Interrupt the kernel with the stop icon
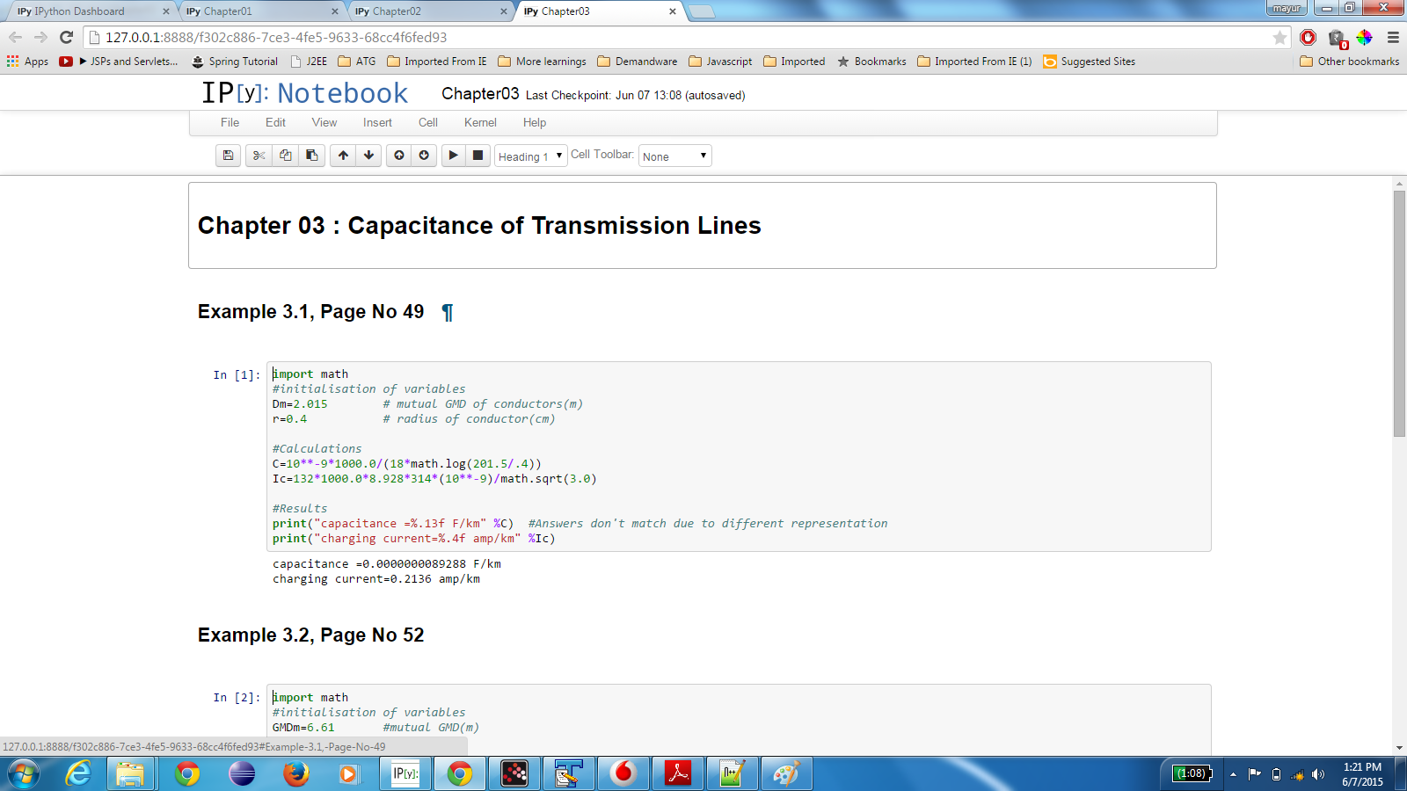The image size is (1407, 791). click(x=478, y=156)
